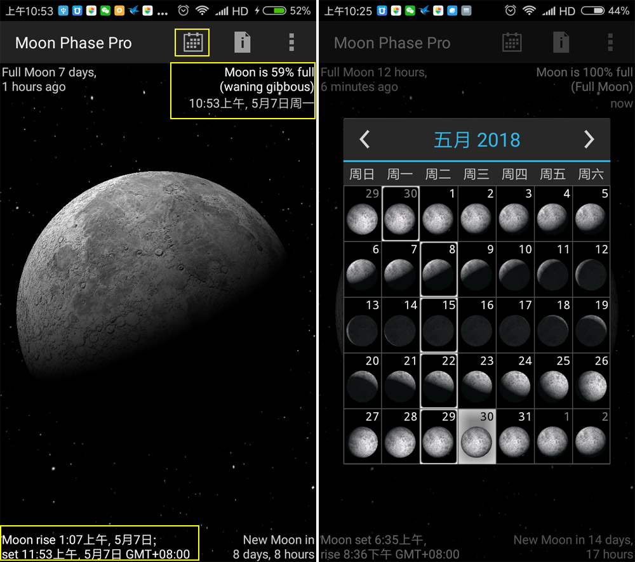Screen dimensions: 635x562
Task: Tap 'Moon Phase Pro' title in left screen
Action: click(73, 43)
